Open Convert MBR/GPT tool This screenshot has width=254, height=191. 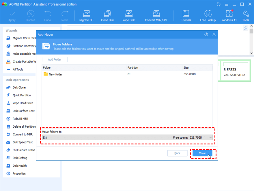tap(156, 16)
